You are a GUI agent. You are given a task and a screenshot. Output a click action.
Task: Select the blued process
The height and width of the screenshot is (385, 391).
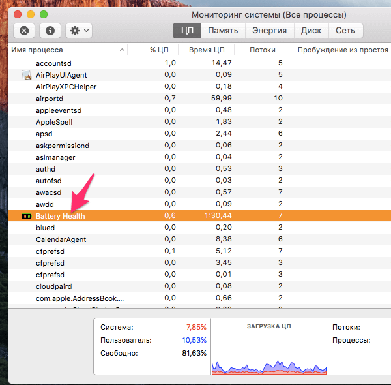coord(45,228)
